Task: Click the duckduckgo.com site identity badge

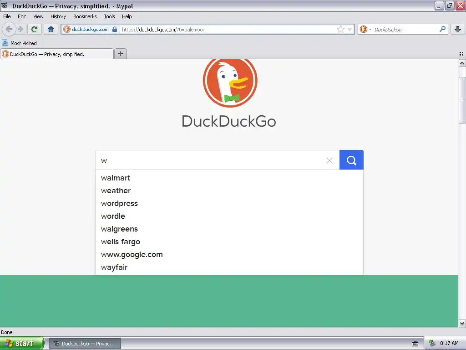Action: point(91,29)
